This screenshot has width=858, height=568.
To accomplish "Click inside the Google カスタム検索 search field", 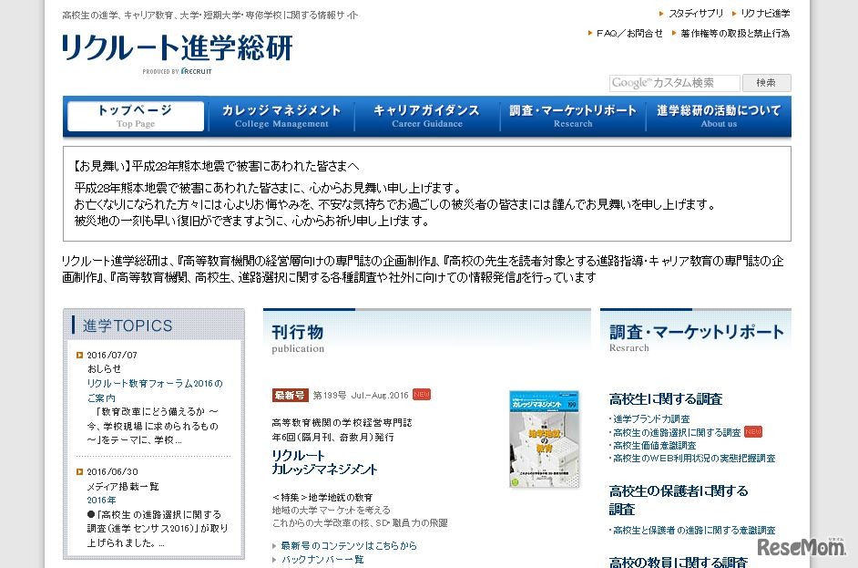I will pos(674,82).
